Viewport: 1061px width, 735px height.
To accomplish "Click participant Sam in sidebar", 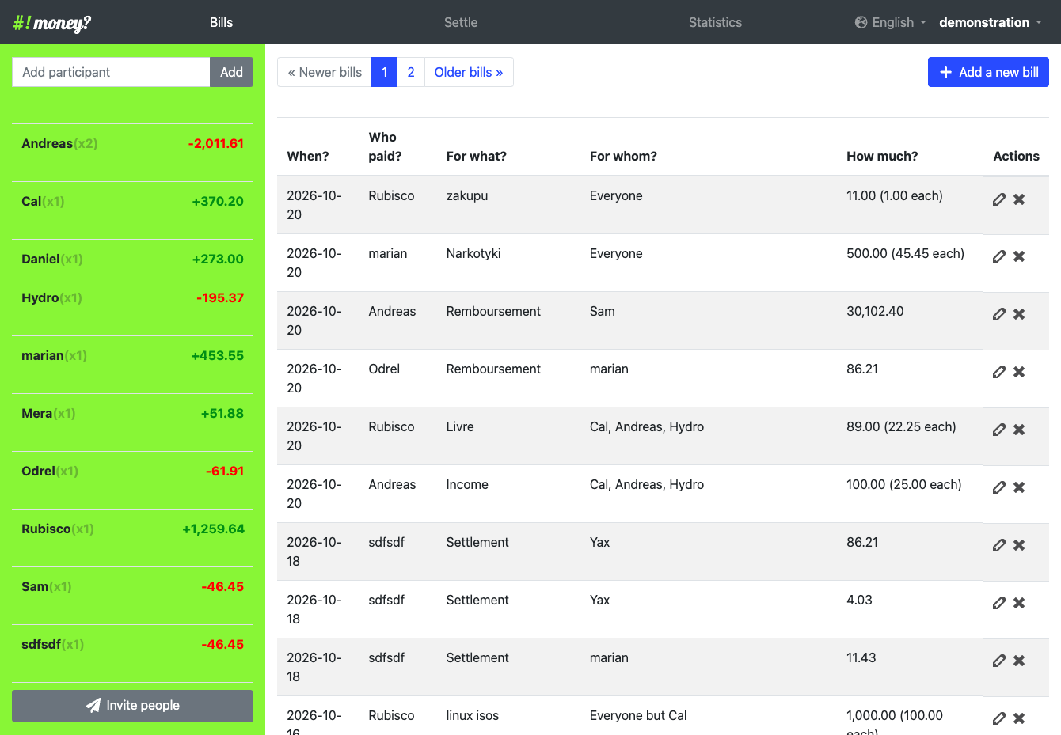I will (35, 586).
